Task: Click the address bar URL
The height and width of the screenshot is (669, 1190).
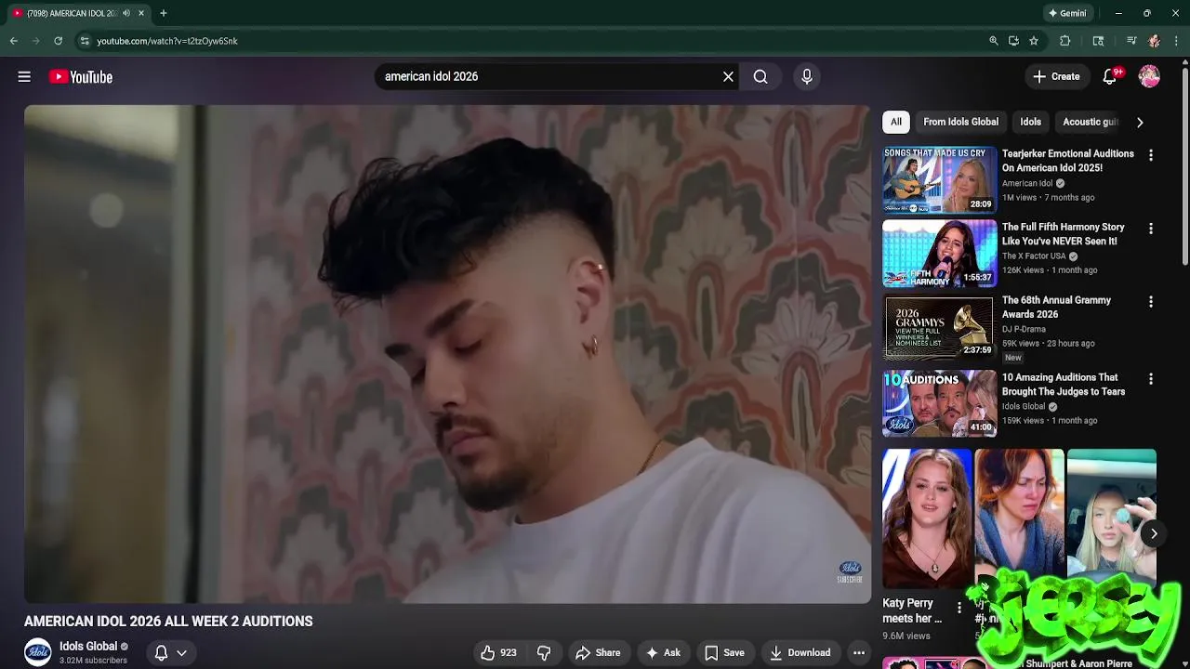Action: pyautogui.click(x=167, y=41)
